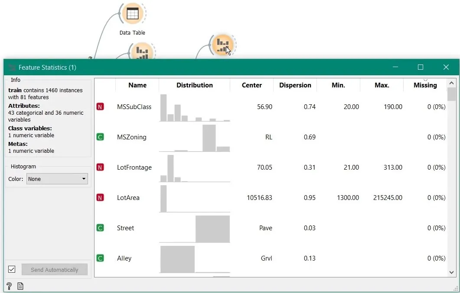
Task: Click the scrollbar up arrow
Action: (451, 83)
